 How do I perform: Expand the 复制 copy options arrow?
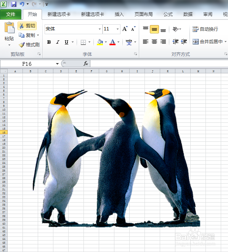click(x=38, y=35)
